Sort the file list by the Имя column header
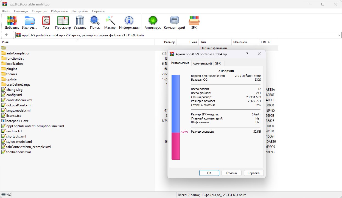Viewport: 342px width, 198px height. tap(77, 42)
